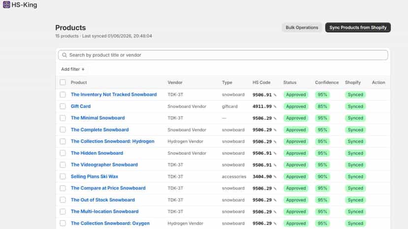This screenshot has width=408, height=229.
Task: Check The Compare at Price Snowboard row
Action: click(x=63, y=188)
